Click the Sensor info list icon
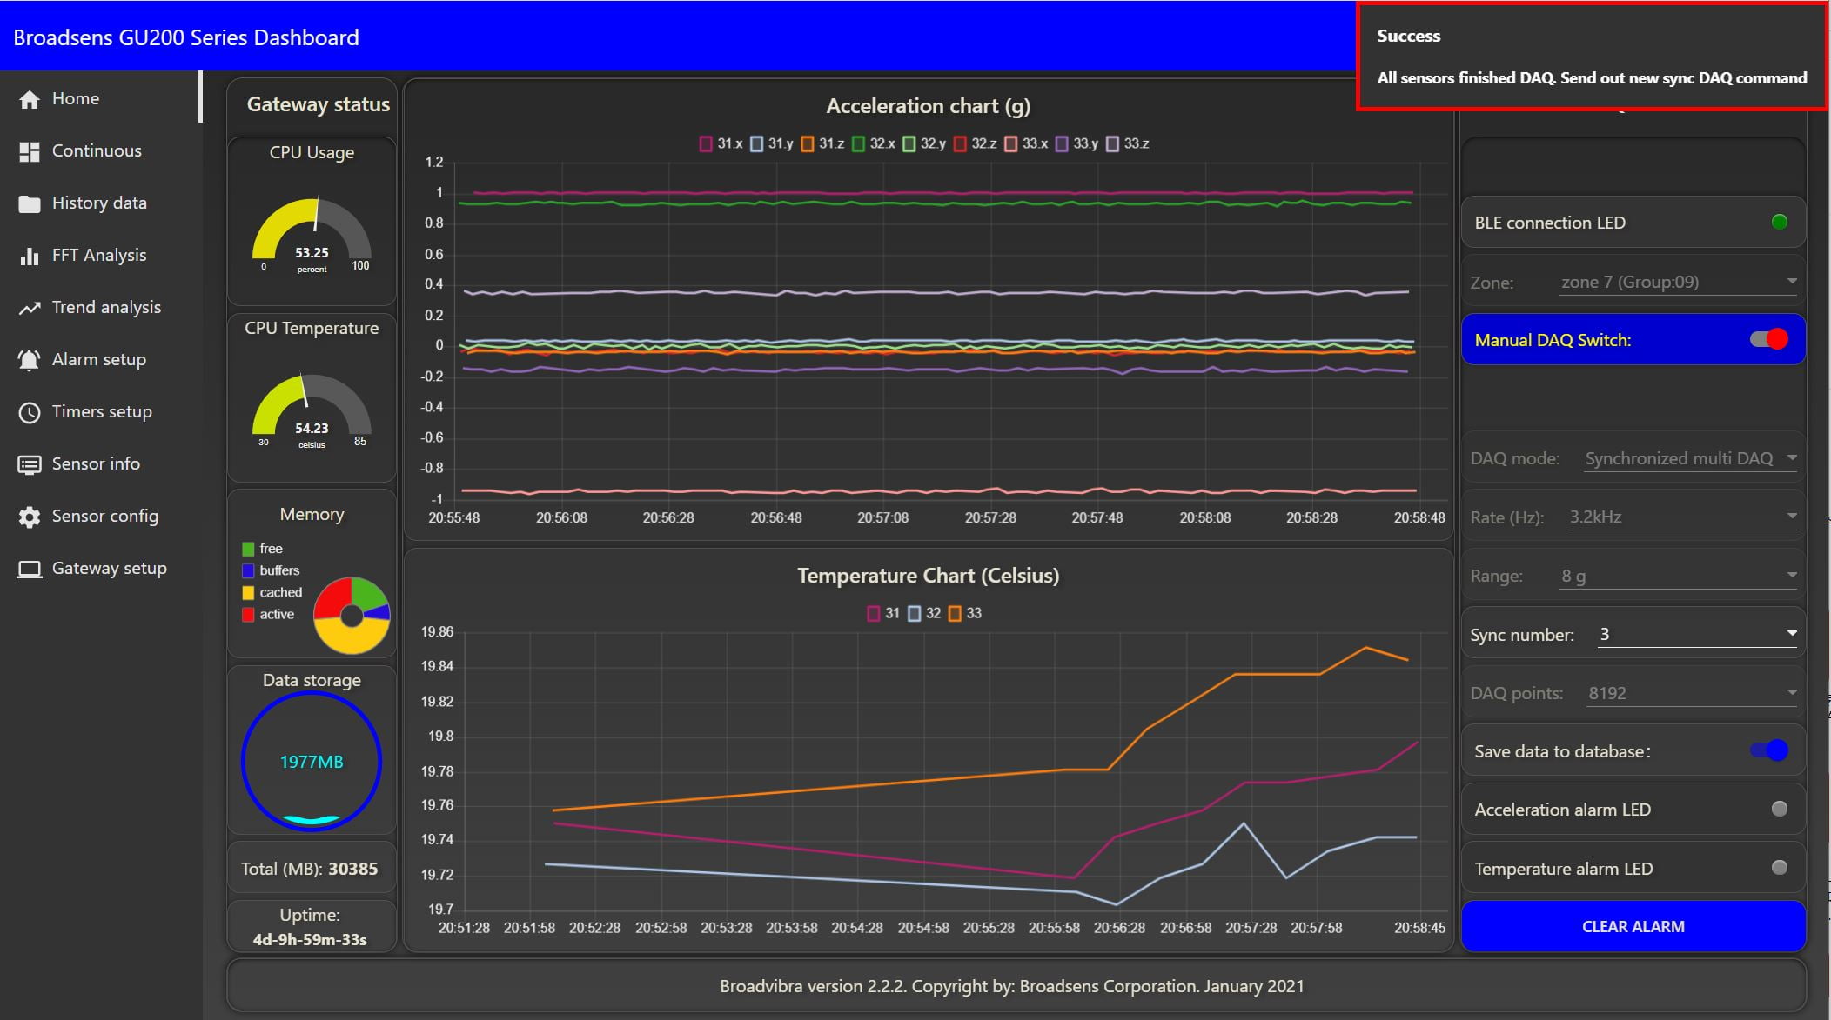The height and width of the screenshot is (1020, 1831). [x=30, y=464]
